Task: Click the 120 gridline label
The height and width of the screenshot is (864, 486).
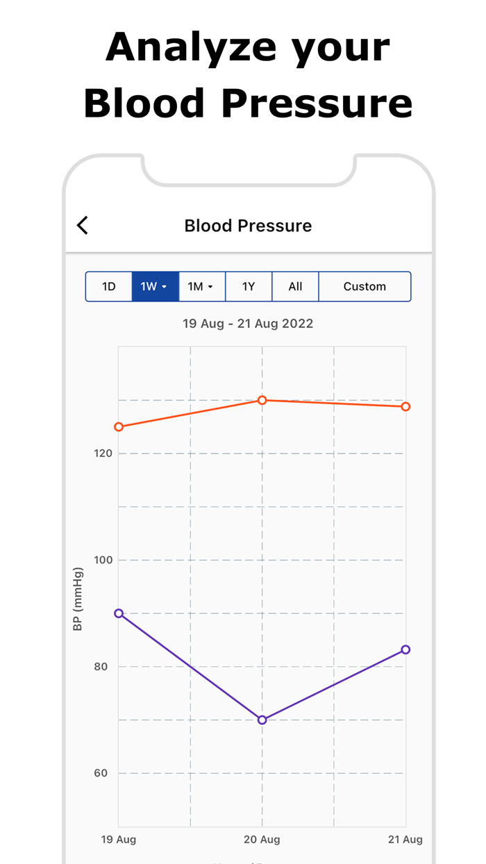Action: coord(104,453)
